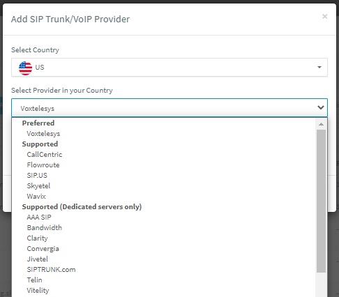Image resolution: width=339 pixels, height=297 pixels.
Task: Click the provider list scrollbar thumb
Action: (321, 201)
